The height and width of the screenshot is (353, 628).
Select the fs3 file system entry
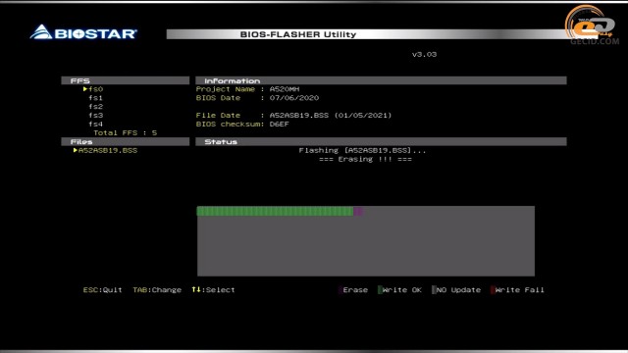[x=96, y=116]
